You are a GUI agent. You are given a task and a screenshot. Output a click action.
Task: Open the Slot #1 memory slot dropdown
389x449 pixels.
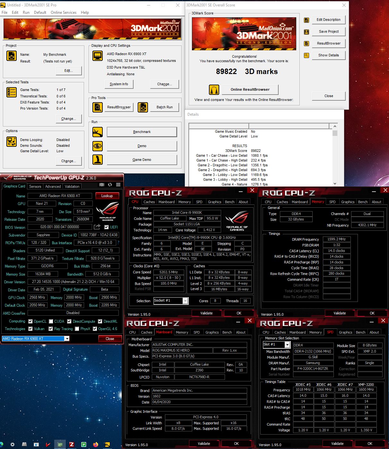287,345
